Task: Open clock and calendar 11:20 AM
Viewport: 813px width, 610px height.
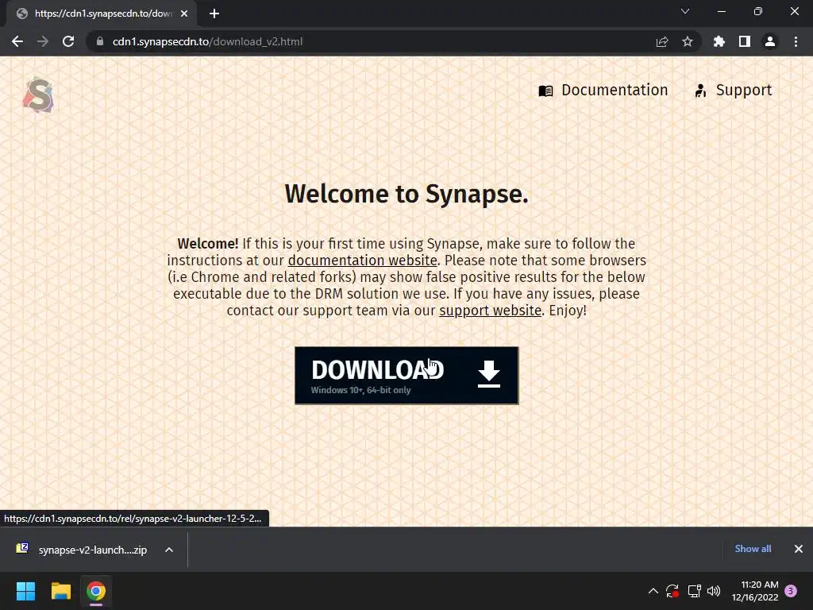Action: [x=755, y=591]
